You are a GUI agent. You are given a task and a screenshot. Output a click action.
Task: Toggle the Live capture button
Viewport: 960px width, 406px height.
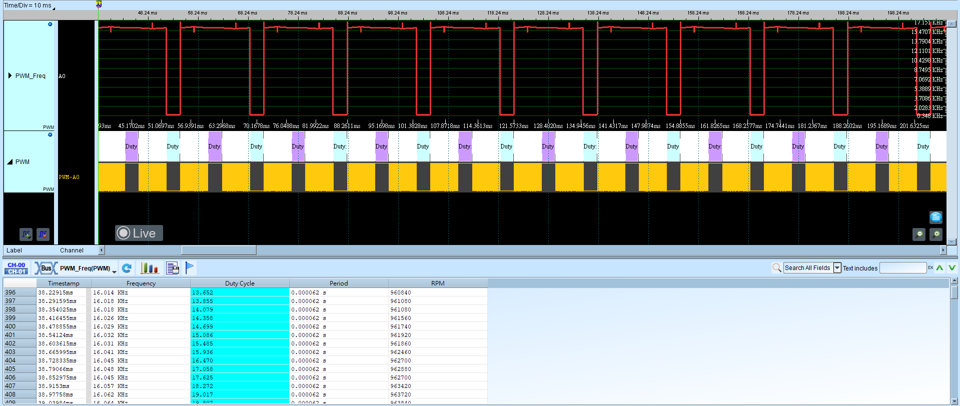(x=139, y=233)
